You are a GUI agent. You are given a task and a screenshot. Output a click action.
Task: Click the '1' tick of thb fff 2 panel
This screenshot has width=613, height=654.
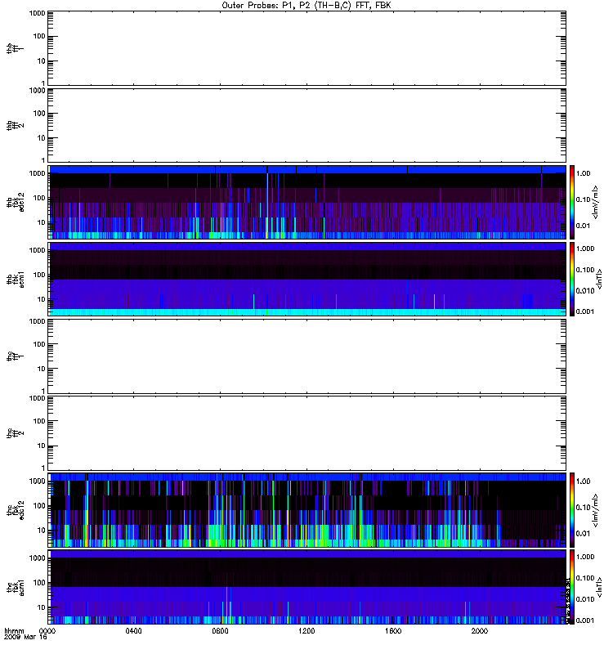(x=43, y=160)
